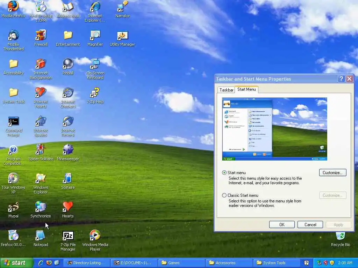This screenshot has width=358, height=268.
Task: Launch Command Prompt shortcut
Action: (x=14, y=126)
